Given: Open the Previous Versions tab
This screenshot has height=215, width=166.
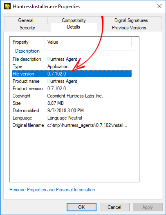Looking at the screenshot, I should pos(129,28).
